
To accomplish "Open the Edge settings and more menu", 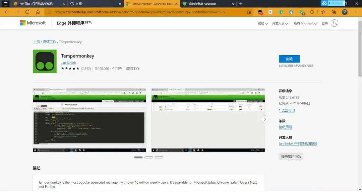I will [x=355, y=12].
